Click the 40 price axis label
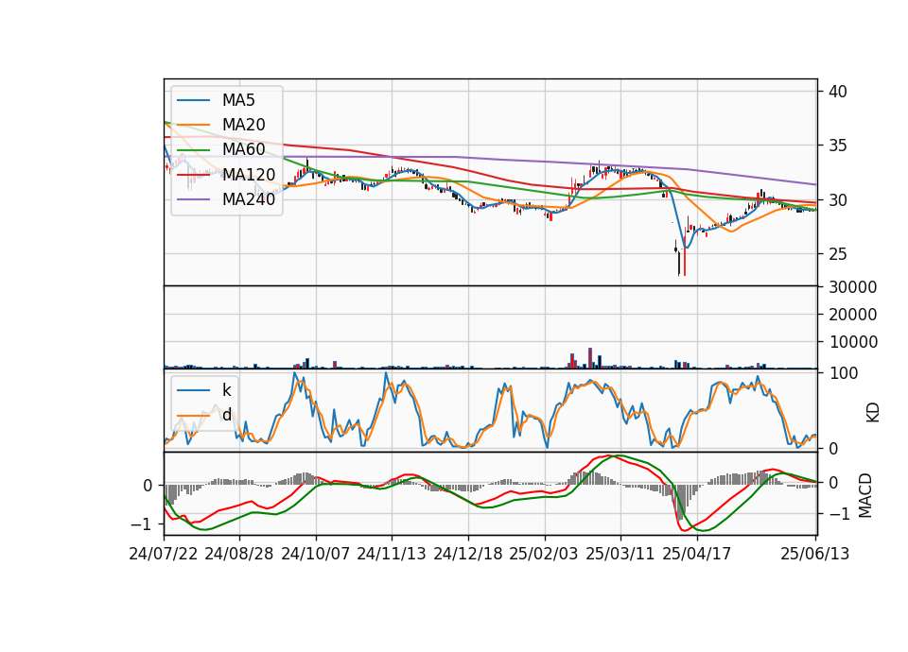Image resolution: width=908 pixels, height=652 pixels. coord(837,92)
